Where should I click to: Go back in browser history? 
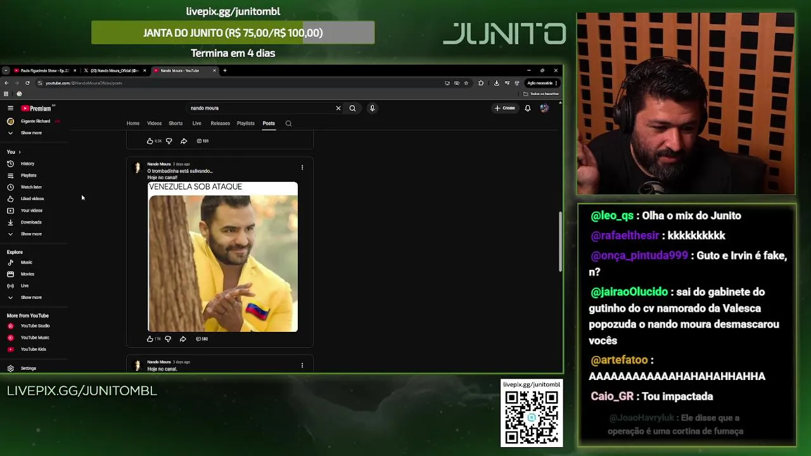[x=6, y=83]
